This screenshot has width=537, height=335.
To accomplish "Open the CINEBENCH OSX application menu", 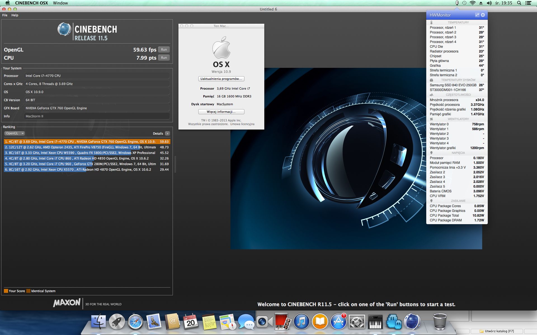I will point(32,3).
